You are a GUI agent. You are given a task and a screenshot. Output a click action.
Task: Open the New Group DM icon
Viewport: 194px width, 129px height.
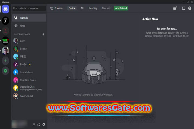175,8
